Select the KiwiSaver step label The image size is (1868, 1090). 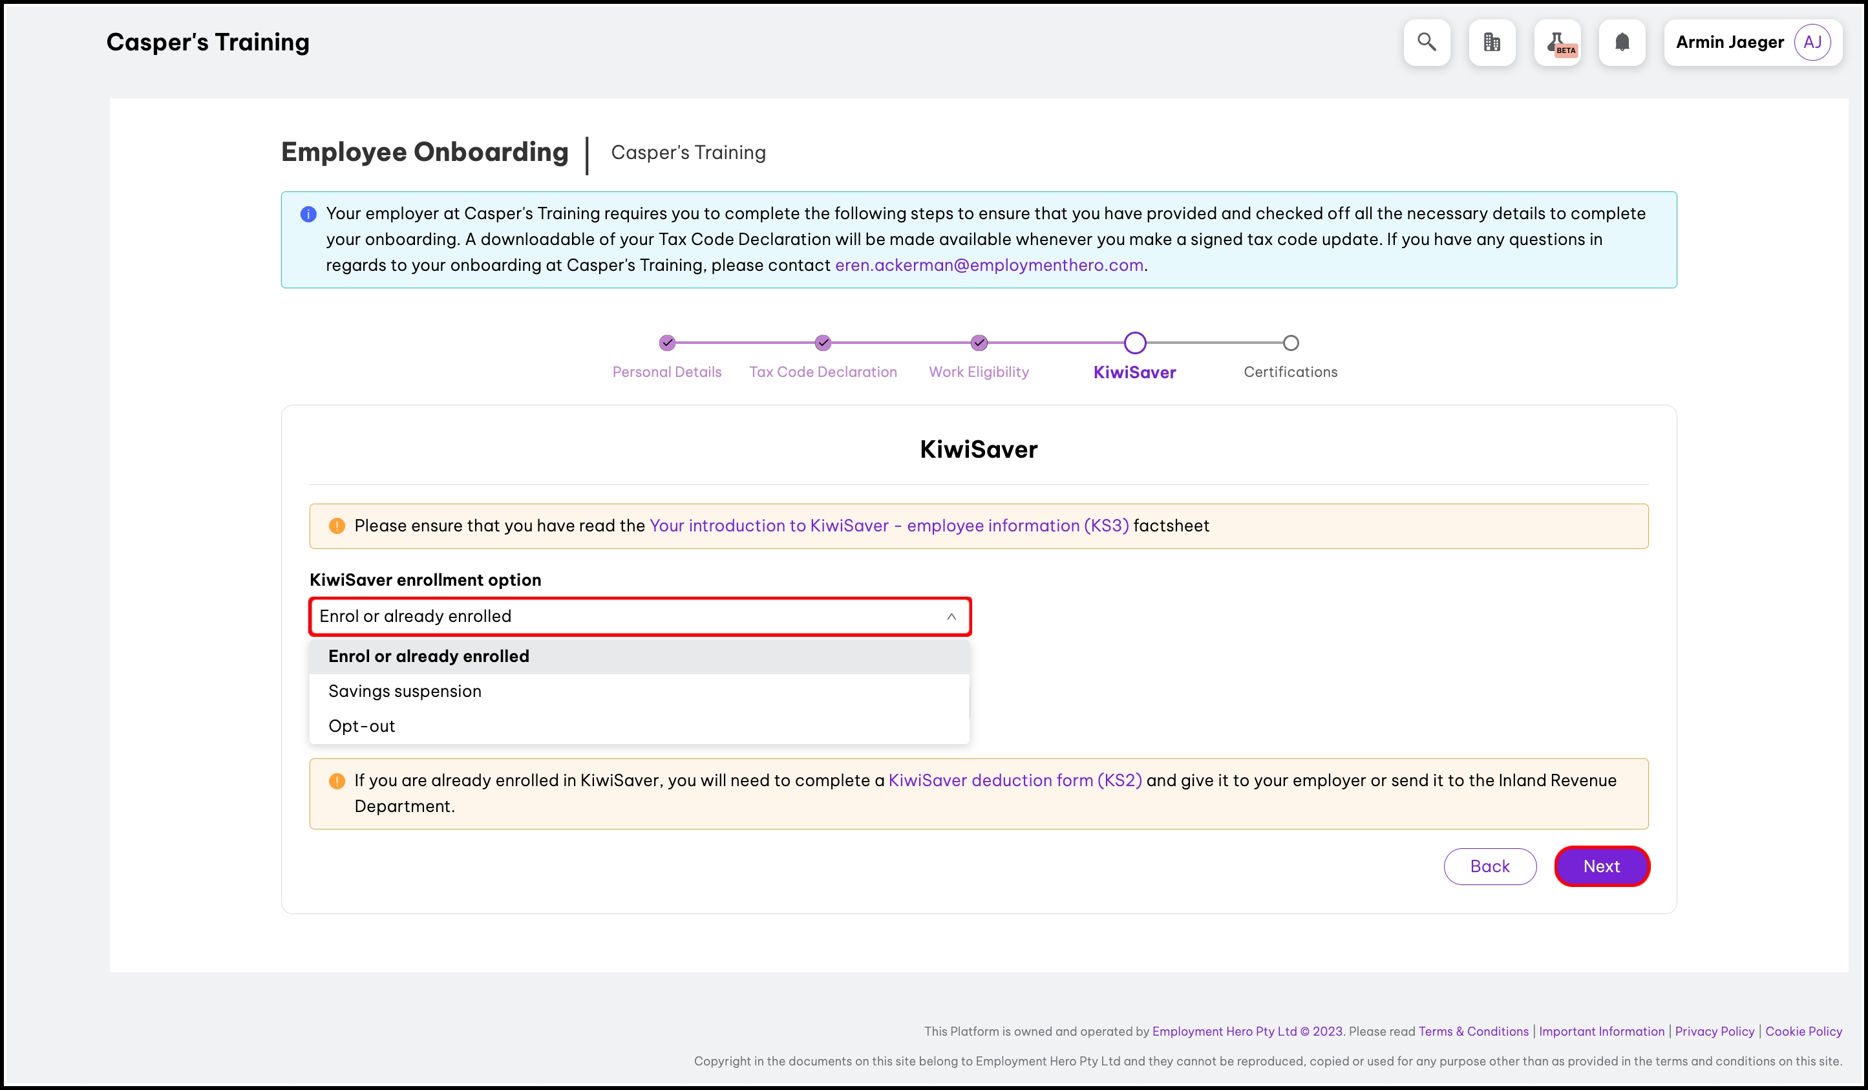click(1134, 372)
